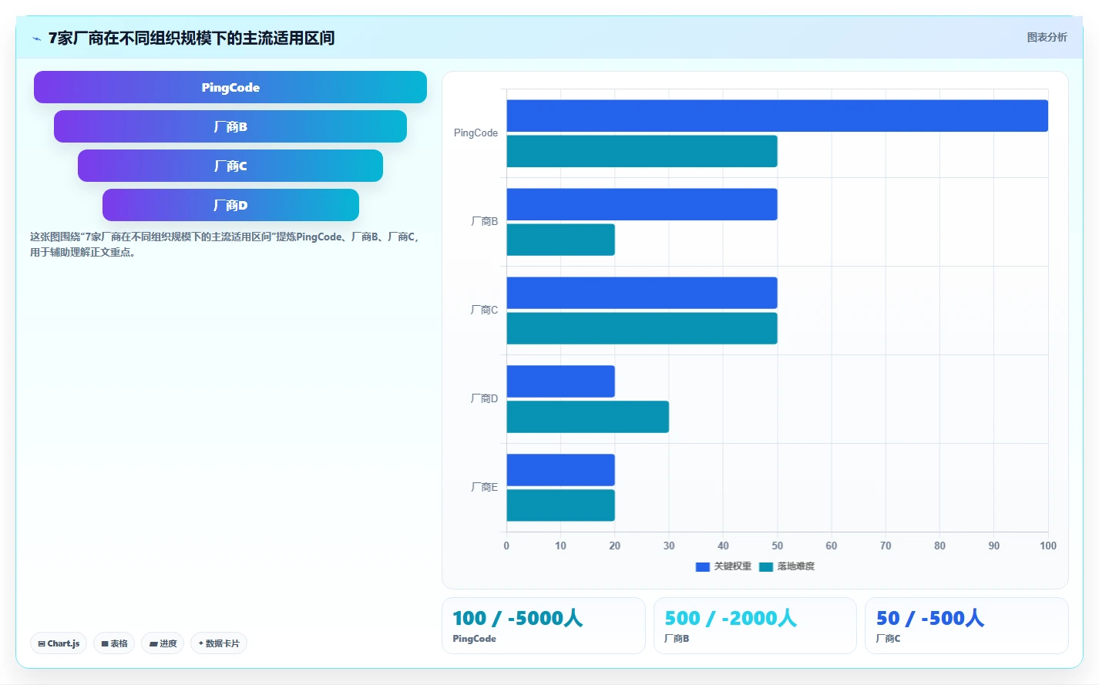The width and height of the screenshot is (1099, 685).
Task: Click the 表格 tag chip
Action: point(114,643)
